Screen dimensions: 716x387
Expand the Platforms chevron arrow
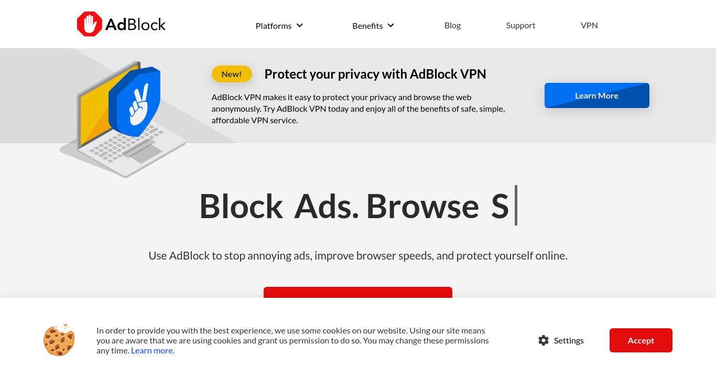(300, 25)
